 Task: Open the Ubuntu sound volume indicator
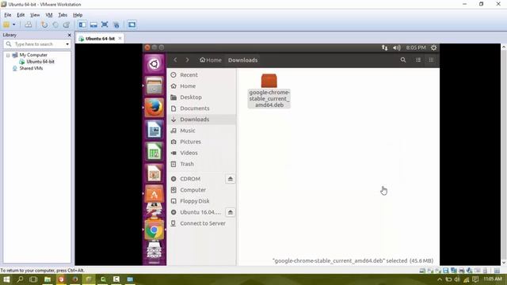click(x=397, y=47)
